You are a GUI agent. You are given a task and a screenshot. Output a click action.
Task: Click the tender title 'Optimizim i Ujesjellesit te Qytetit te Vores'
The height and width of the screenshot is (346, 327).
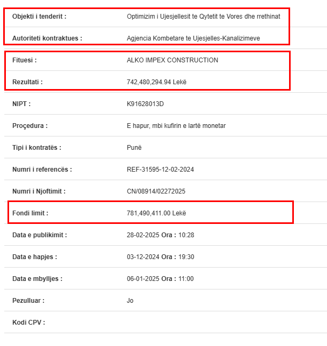pyautogui.click(x=185, y=17)
